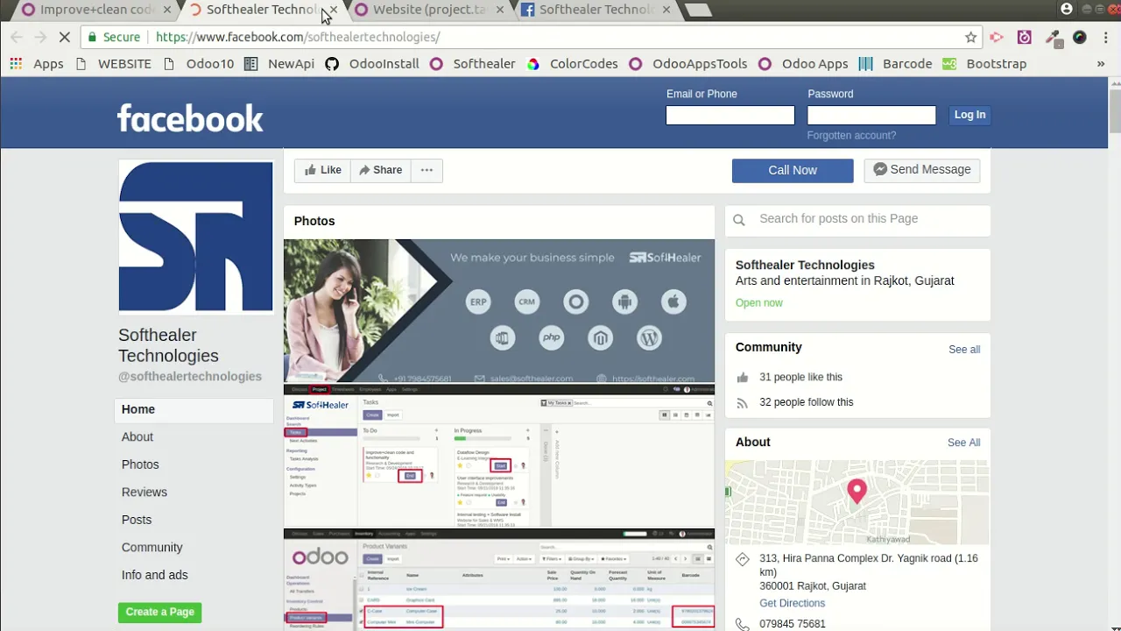This screenshot has height=631, width=1121.
Task: Click the directions diamond icon by the address
Action: (743, 559)
